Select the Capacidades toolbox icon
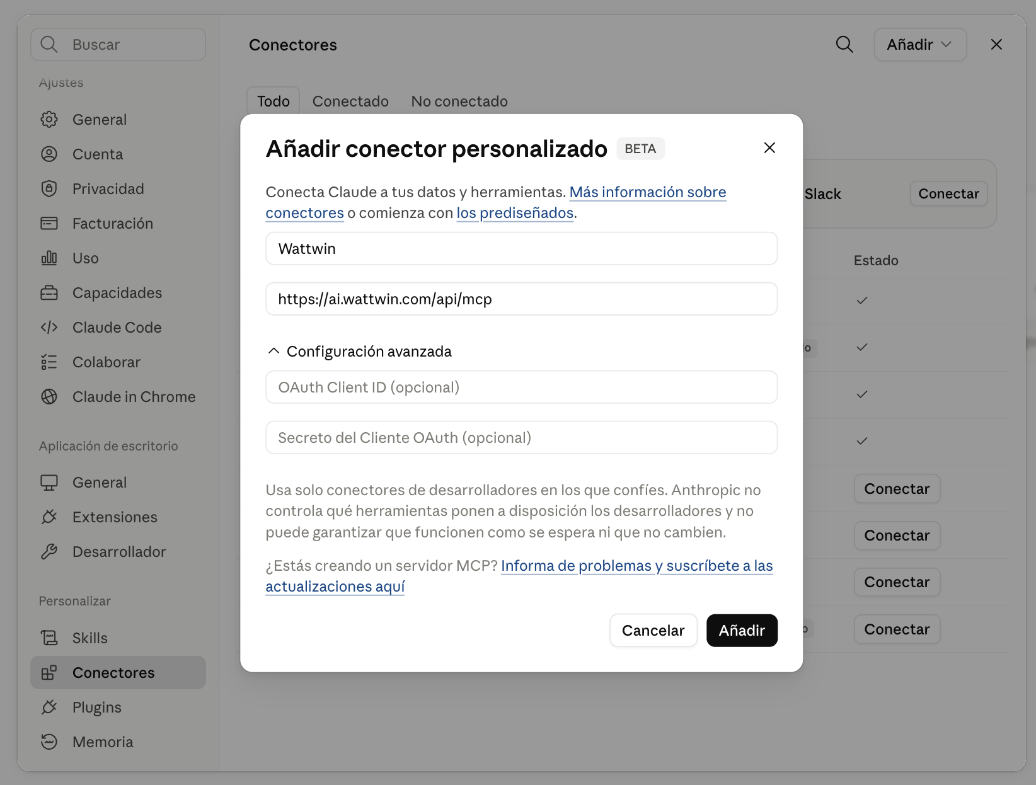 click(49, 293)
